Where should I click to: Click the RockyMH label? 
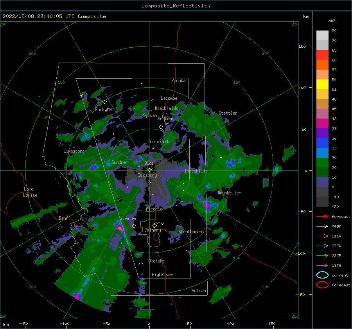tap(103, 110)
